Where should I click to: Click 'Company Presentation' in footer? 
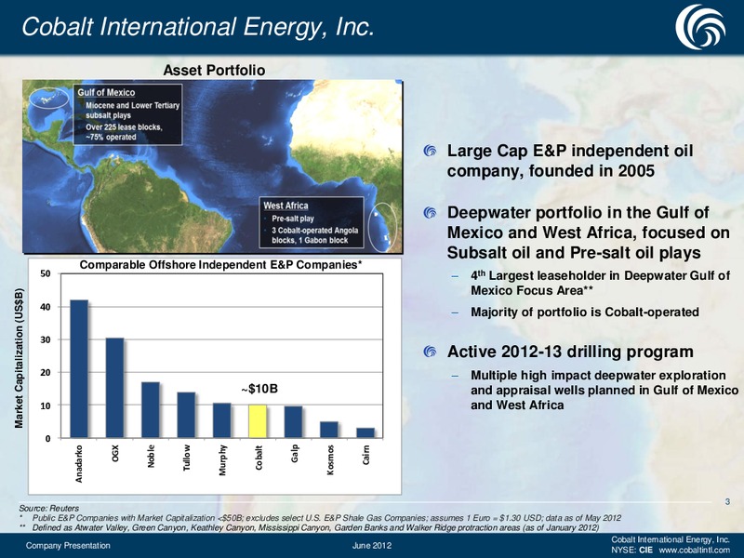(68, 546)
